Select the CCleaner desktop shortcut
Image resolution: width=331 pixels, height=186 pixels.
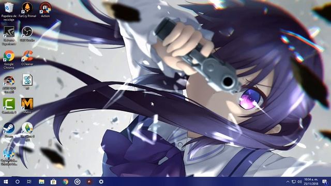click(x=27, y=58)
